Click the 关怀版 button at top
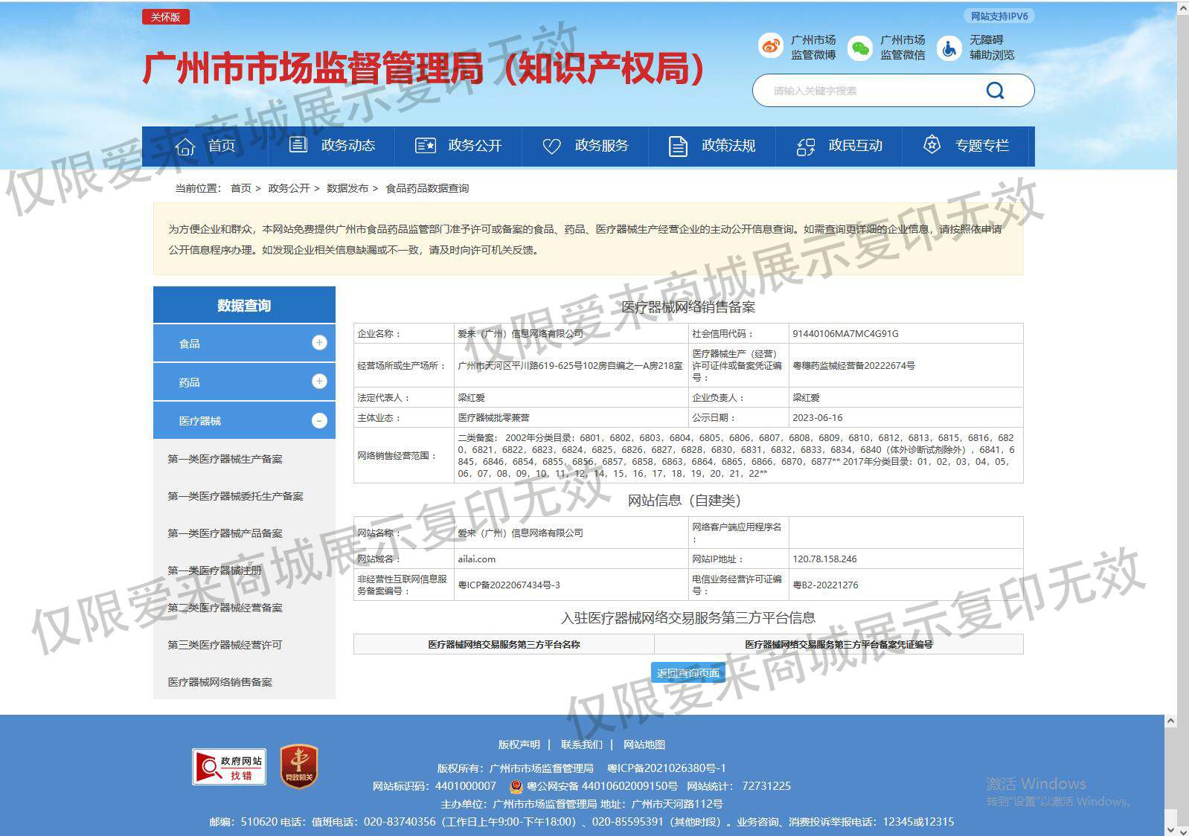 point(165,17)
